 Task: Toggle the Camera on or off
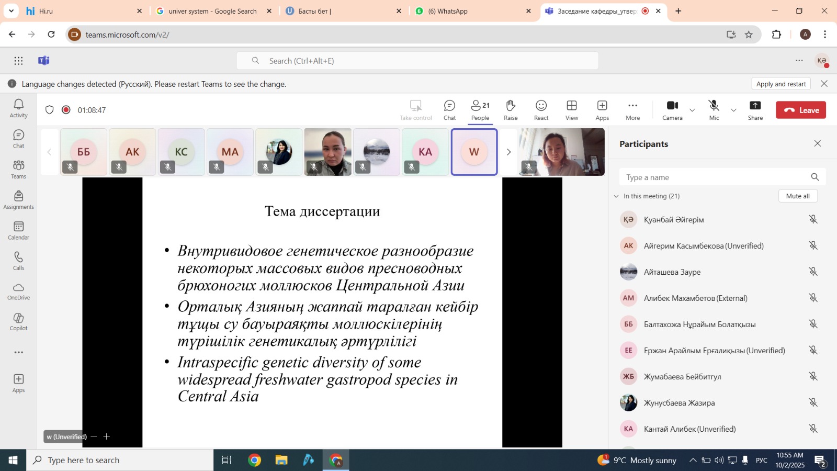(x=672, y=110)
